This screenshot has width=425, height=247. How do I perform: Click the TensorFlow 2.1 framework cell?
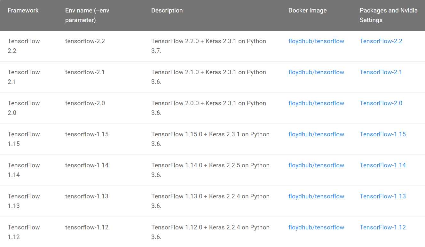pyautogui.click(x=24, y=77)
